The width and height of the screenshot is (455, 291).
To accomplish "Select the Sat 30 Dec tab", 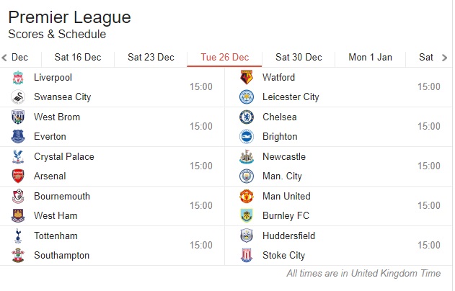I will click(299, 58).
